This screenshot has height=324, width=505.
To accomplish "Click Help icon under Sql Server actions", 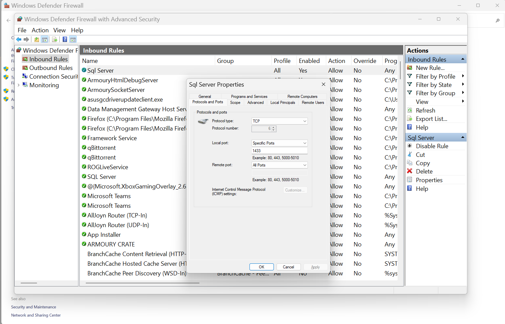I will pyautogui.click(x=410, y=188).
